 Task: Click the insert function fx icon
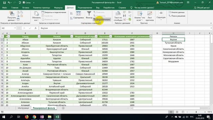click(36, 28)
